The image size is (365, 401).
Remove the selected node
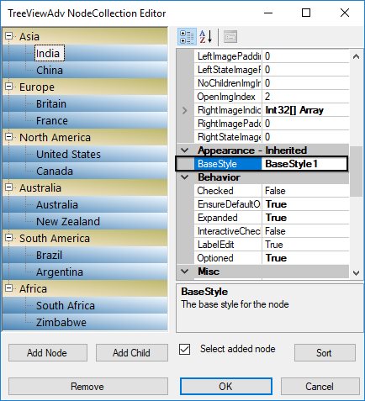tap(88, 387)
